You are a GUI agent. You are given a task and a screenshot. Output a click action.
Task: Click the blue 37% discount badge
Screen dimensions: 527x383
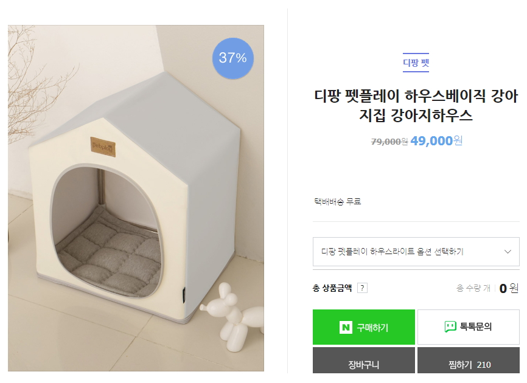click(x=232, y=58)
